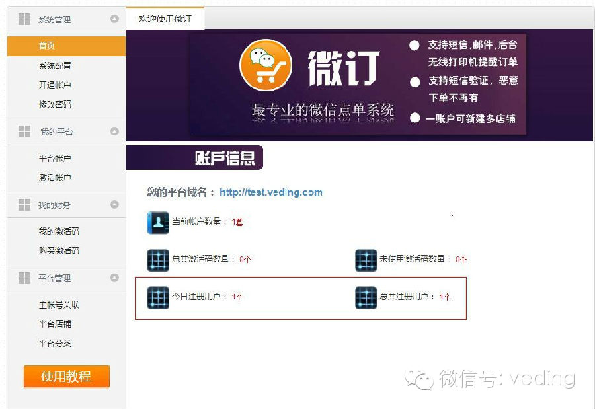595x409 pixels.
Task: Open the http://test.veding.com link
Action: [x=271, y=192]
